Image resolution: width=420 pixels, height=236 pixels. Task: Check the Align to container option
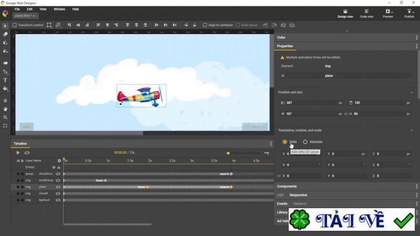coord(205,25)
